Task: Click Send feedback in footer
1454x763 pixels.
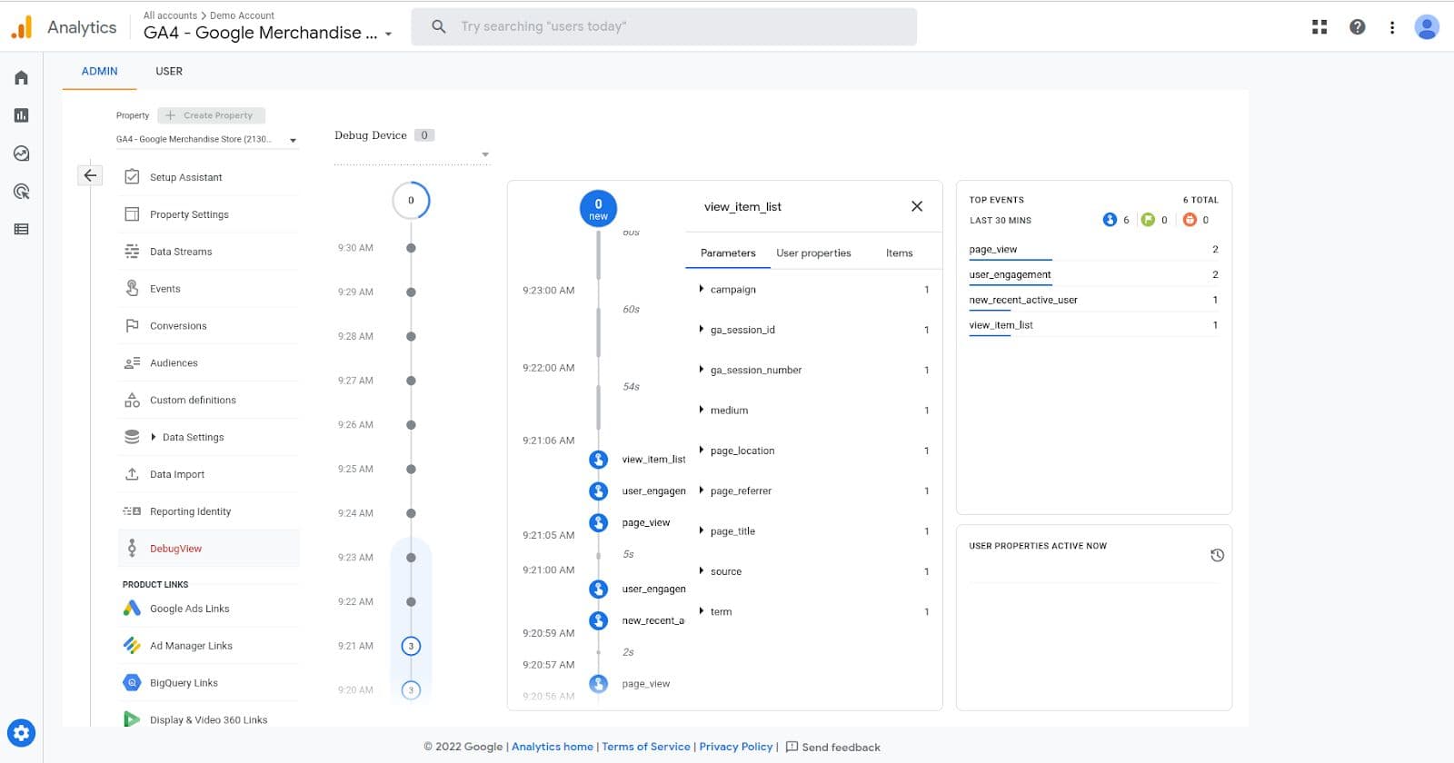Action: click(832, 747)
